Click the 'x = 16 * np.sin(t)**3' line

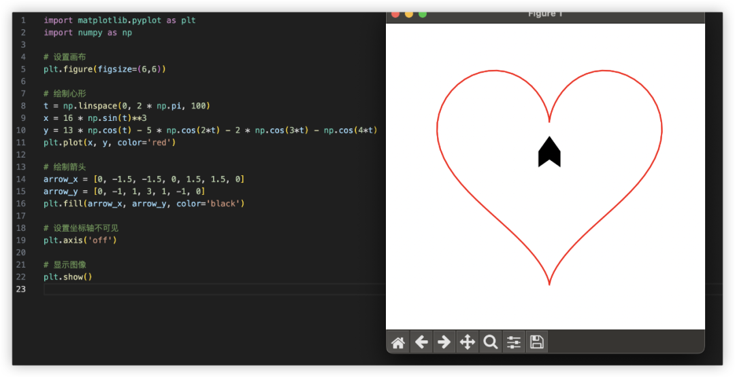tap(95, 118)
